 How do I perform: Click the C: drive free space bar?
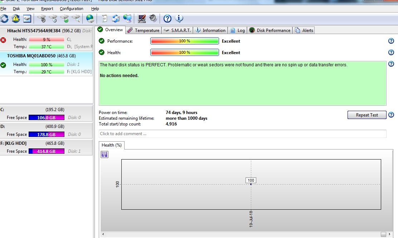pyautogui.click(x=46, y=118)
